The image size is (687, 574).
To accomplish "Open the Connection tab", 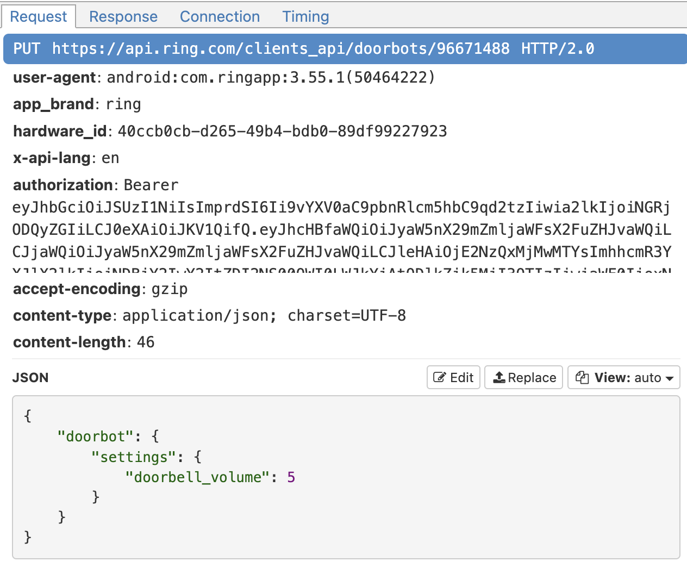I will (x=220, y=16).
